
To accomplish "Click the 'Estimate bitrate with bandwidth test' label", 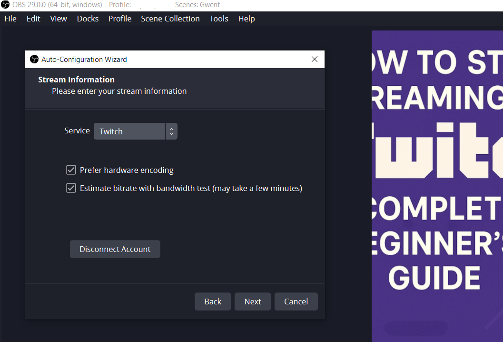I will pos(191,188).
